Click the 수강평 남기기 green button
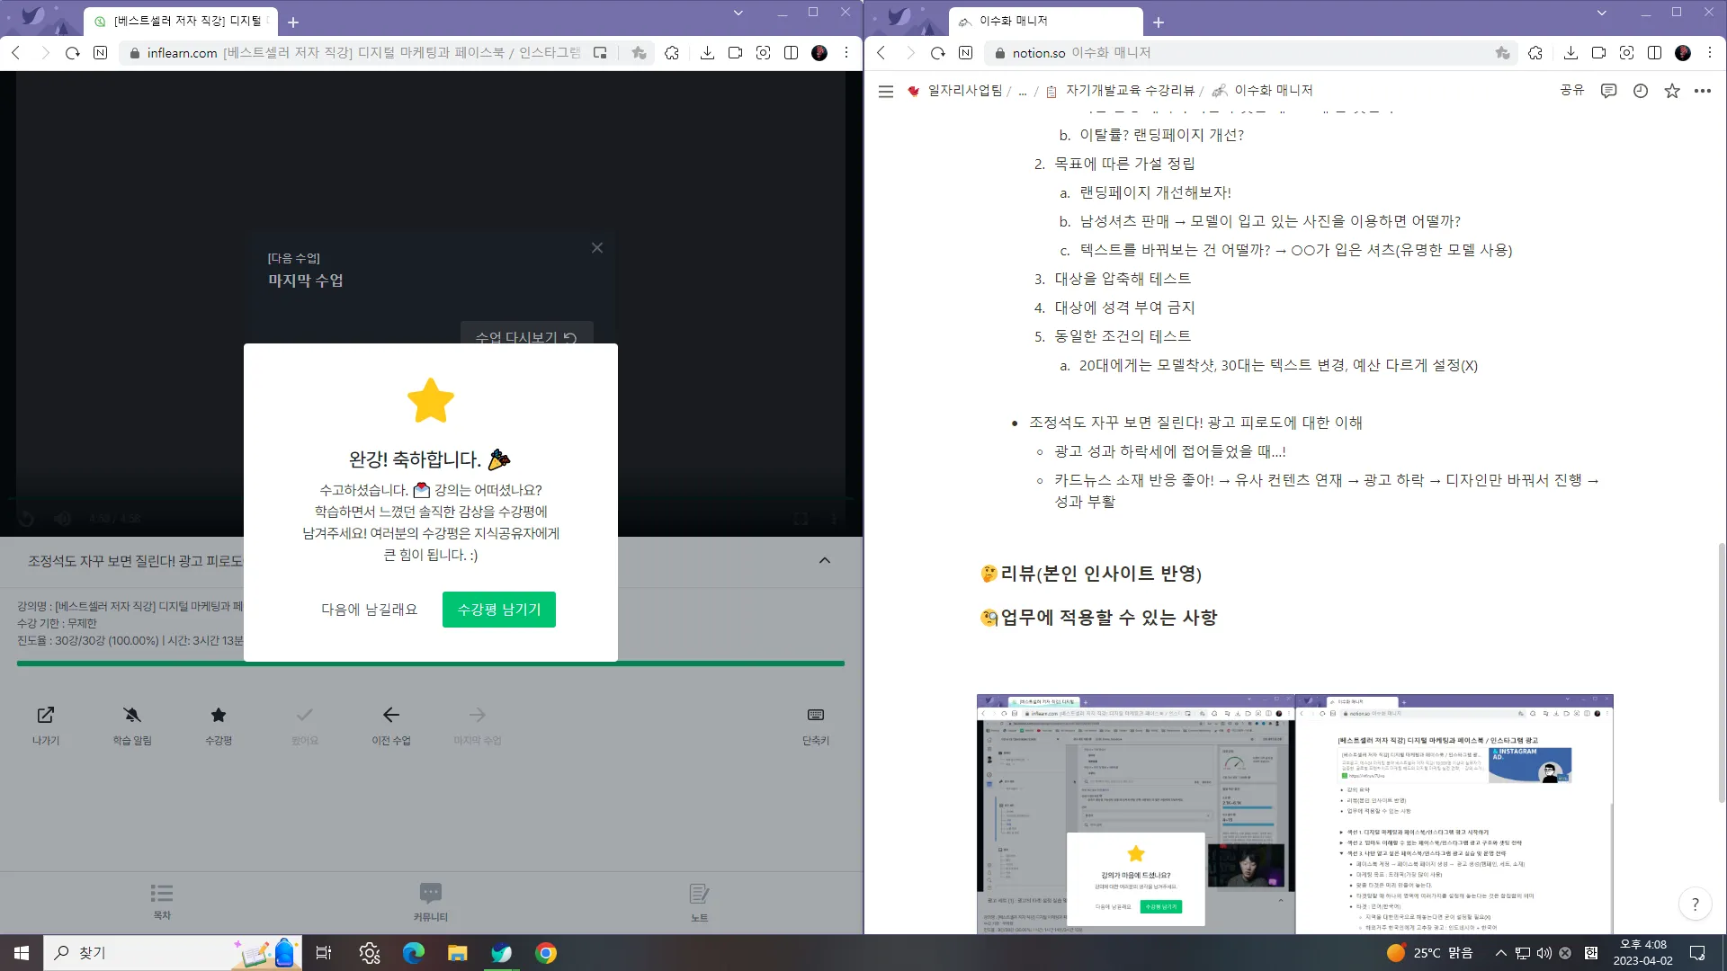 pos(498,610)
